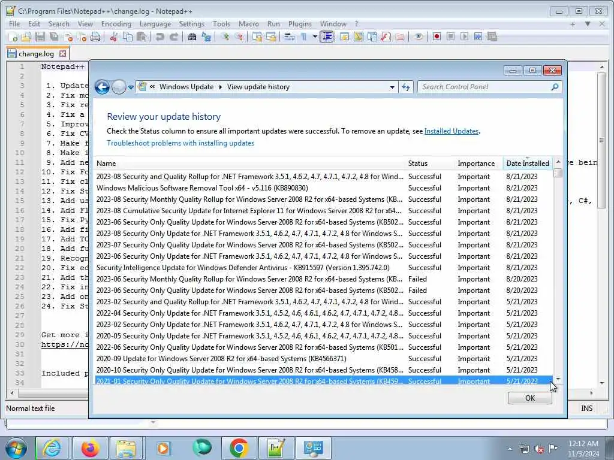
Task: Sort by the Status column header
Action: 430,163
